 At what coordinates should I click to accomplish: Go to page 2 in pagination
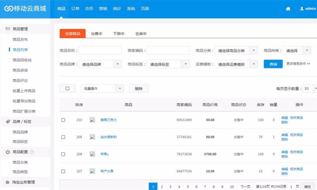[162, 186]
